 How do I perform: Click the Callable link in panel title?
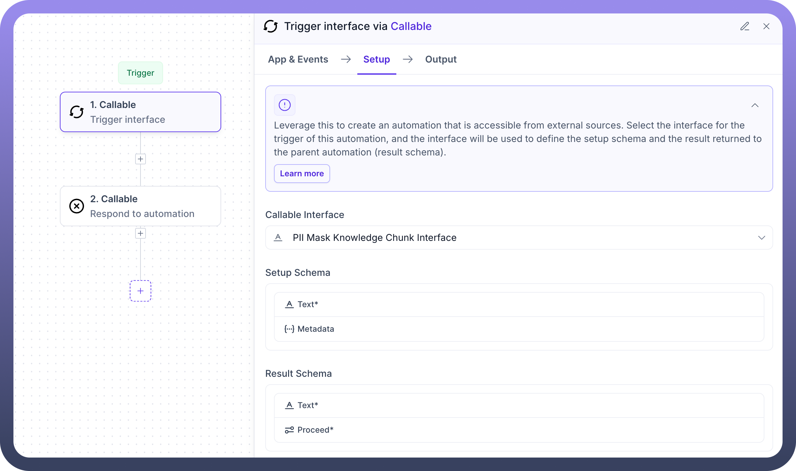(x=411, y=26)
